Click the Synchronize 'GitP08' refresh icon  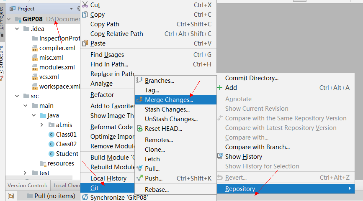(85, 198)
